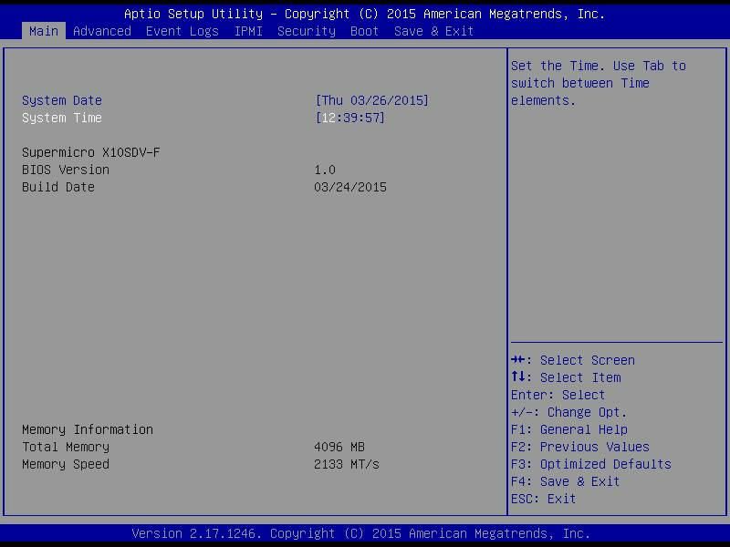Click the 'F4: Save & Exit' hint
730x547 pixels.
[x=565, y=481]
